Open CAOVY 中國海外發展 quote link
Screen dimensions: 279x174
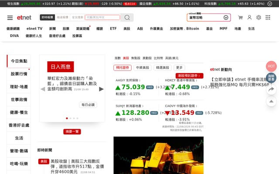pyautogui.click(x=181, y=106)
